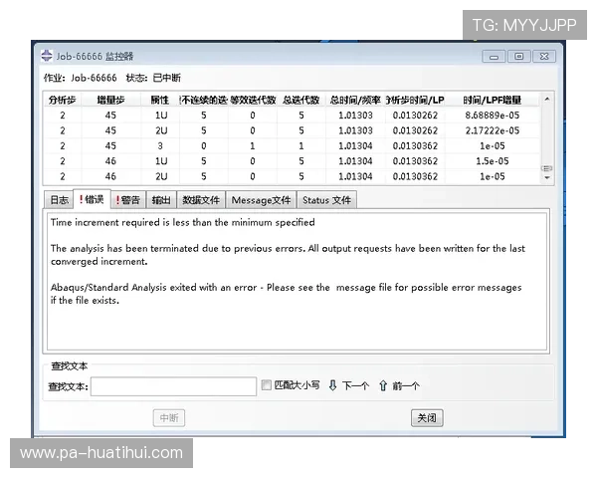Viewport: 597px width, 478px height.
Task: View the Status 文件 tab
Action: tap(326, 200)
